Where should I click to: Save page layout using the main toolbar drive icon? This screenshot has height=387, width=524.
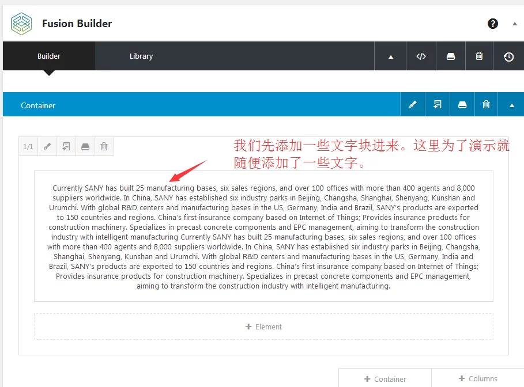451,56
